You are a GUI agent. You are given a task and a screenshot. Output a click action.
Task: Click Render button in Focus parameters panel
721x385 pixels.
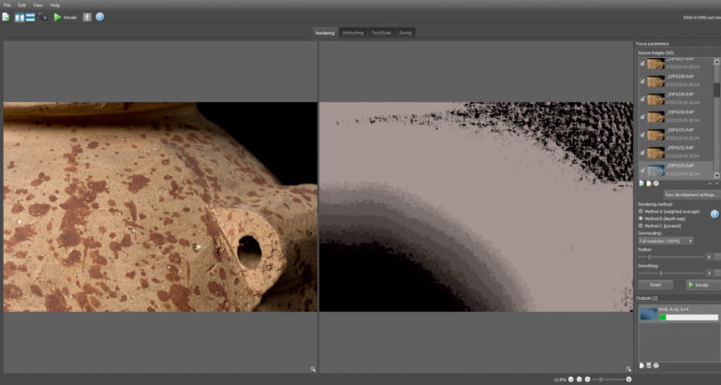point(703,285)
